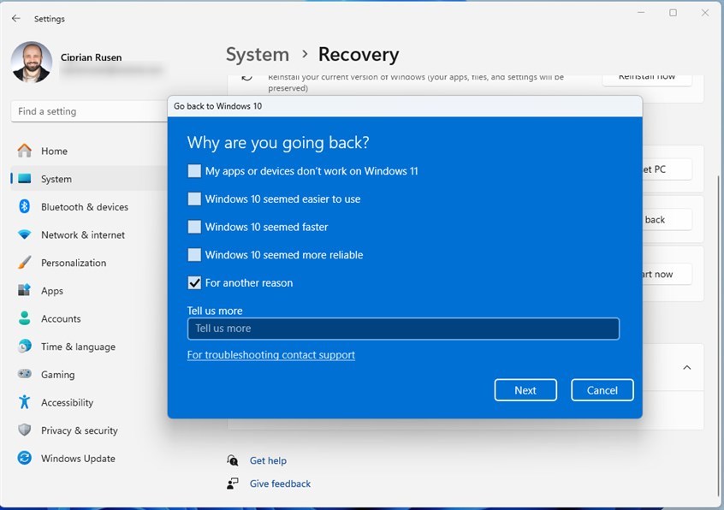Open the Home icon in sidebar
This screenshot has width=724, height=510.
click(x=25, y=151)
